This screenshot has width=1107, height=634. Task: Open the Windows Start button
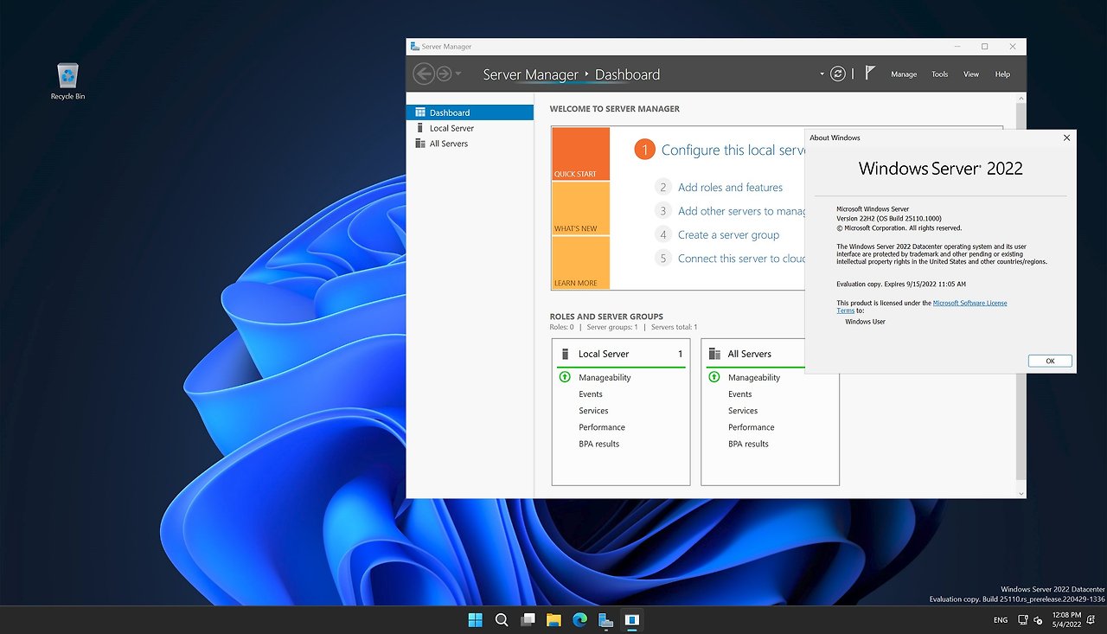(475, 619)
